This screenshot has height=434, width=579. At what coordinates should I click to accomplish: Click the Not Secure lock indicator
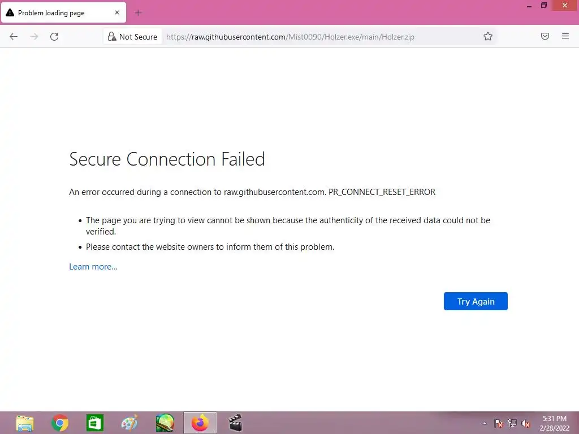(x=133, y=37)
